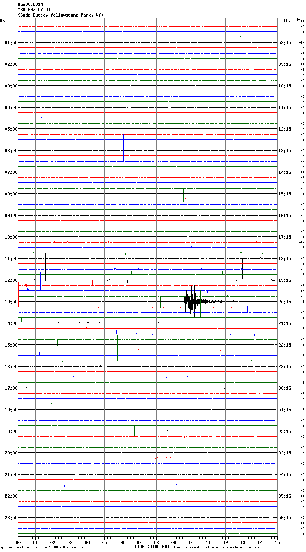The height and width of the screenshot is (552, 306).
Task: Pick the 10:00 MST time label
Action: [x=11, y=237]
